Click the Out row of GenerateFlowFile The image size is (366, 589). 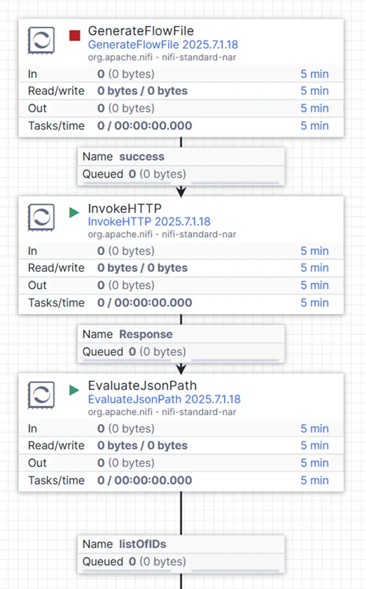coord(181,108)
